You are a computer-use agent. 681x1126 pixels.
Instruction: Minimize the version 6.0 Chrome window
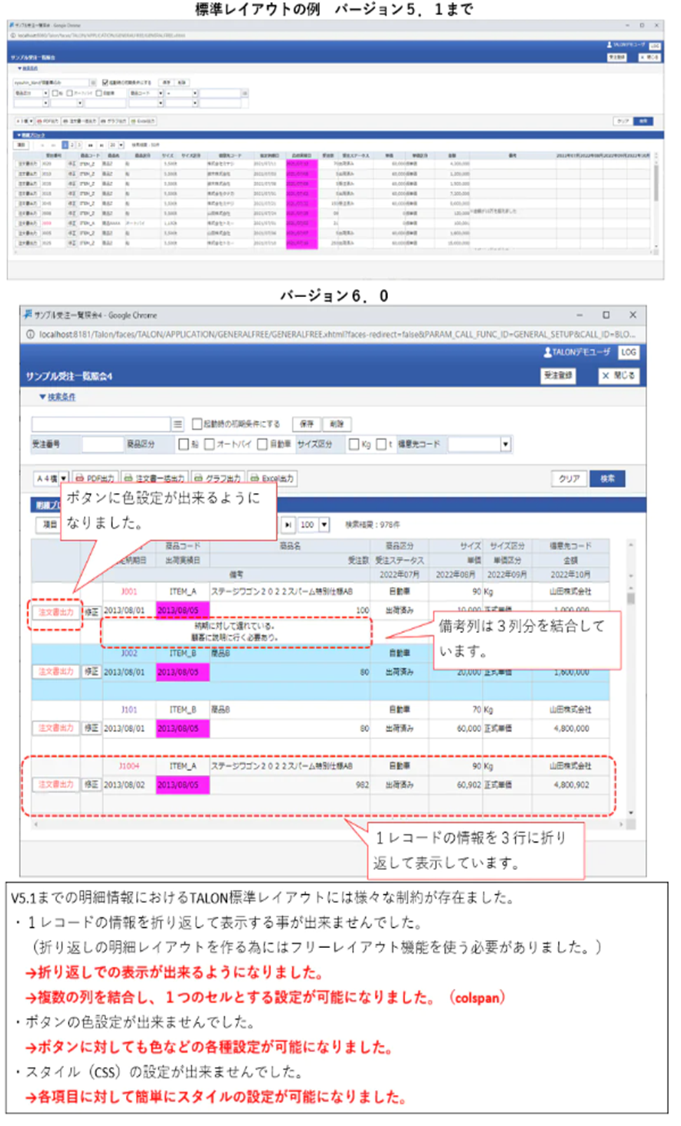pyautogui.click(x=579, y=315)
